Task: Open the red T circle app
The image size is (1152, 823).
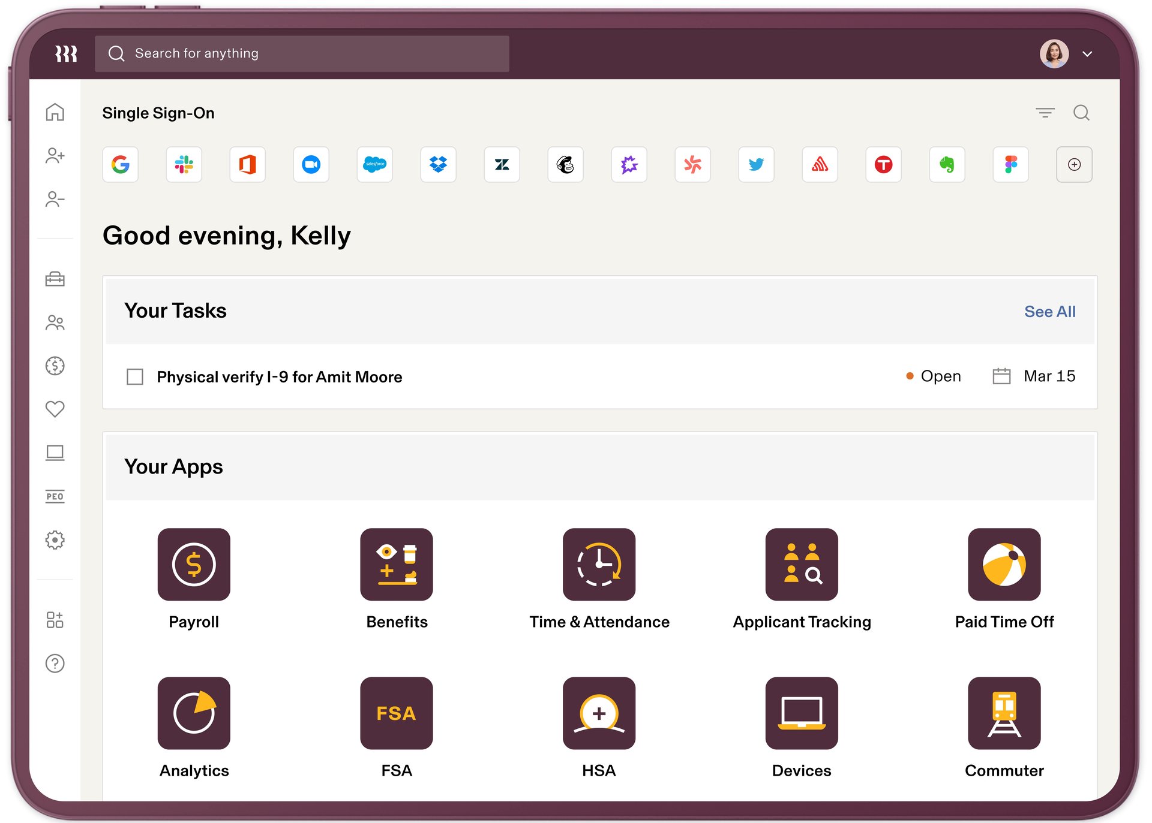Action: coord(883,164)
